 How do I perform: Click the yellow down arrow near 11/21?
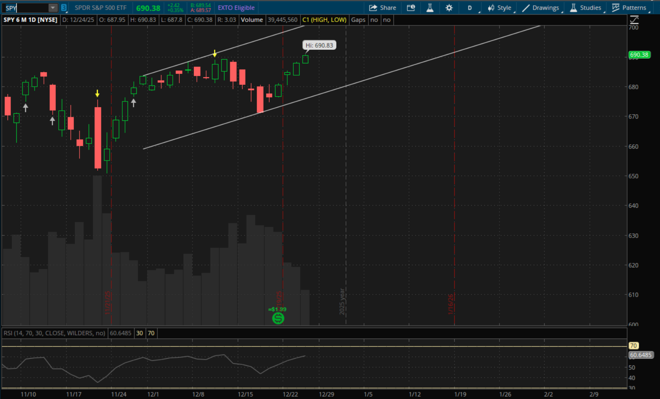97,94
